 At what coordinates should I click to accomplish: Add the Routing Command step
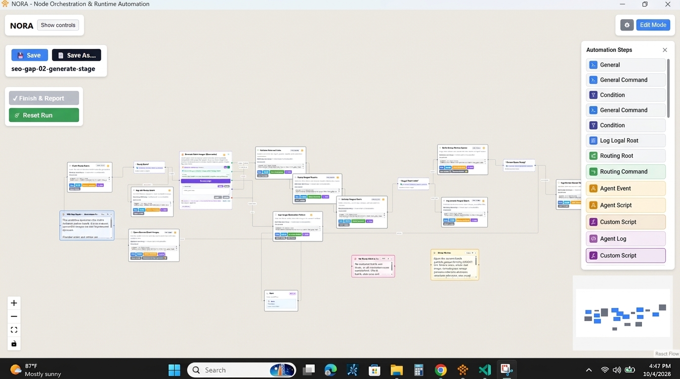[626, 172]
